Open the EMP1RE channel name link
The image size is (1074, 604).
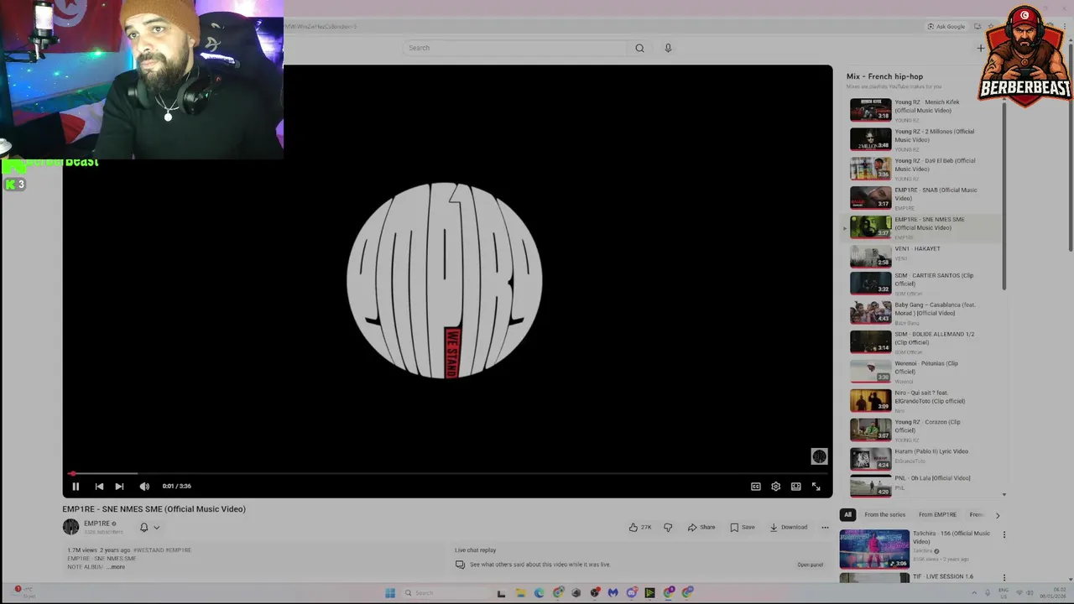96,523
